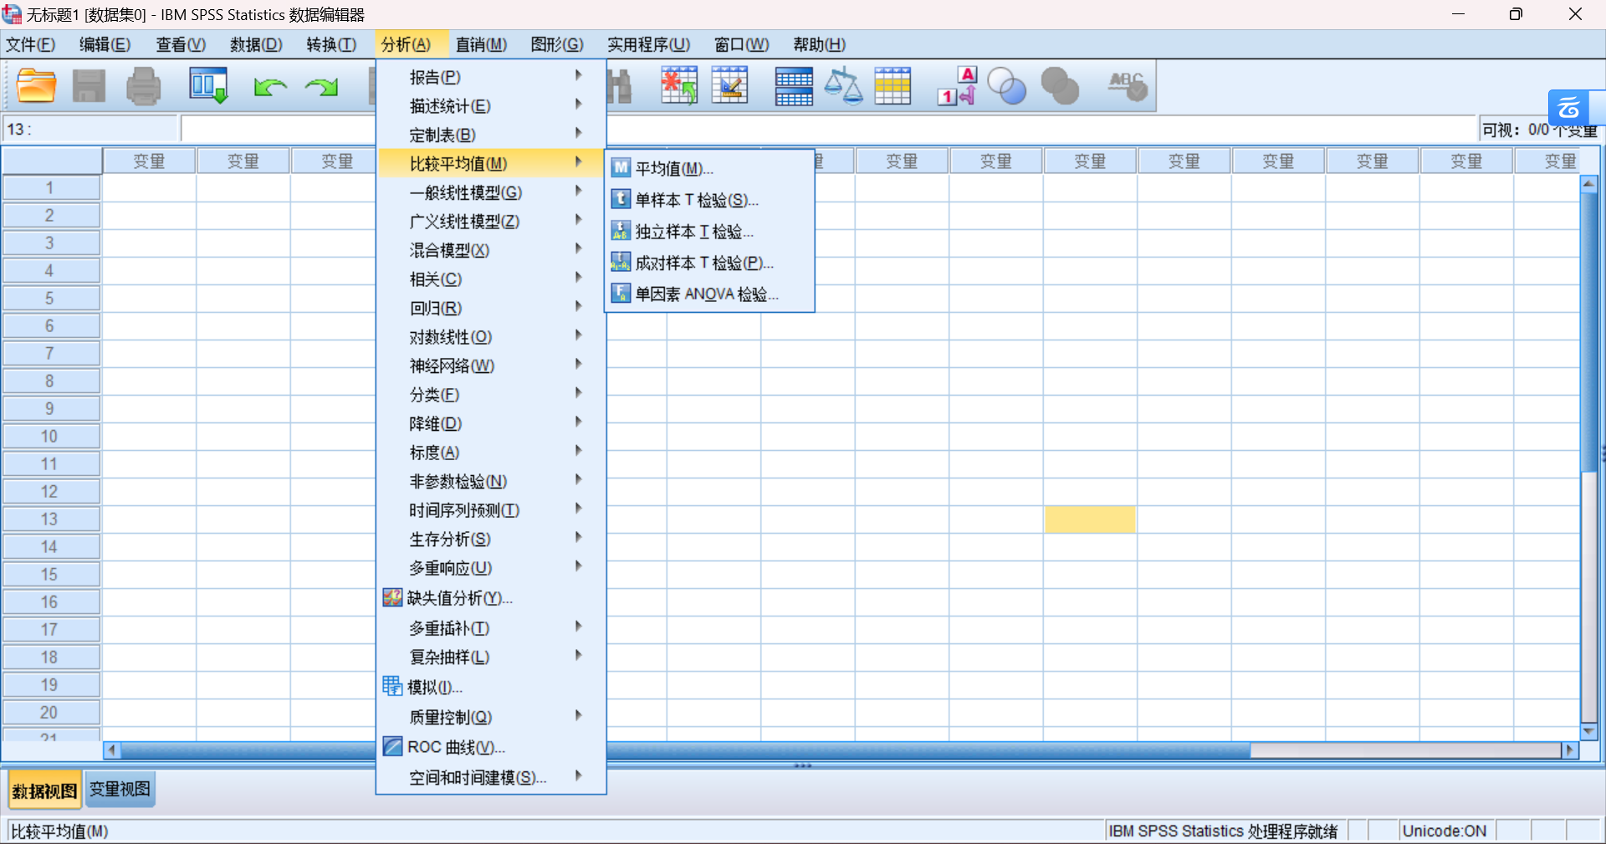This screenshot has height=844, width=1606.
Task: Open the 直销(M) menu
Action: 481,44
